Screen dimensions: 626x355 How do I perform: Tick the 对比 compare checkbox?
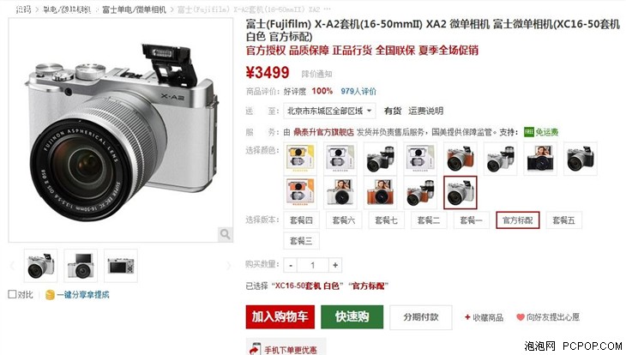click(x=12, y=295)
